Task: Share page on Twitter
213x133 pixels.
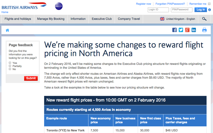Action: click(181, 30)
